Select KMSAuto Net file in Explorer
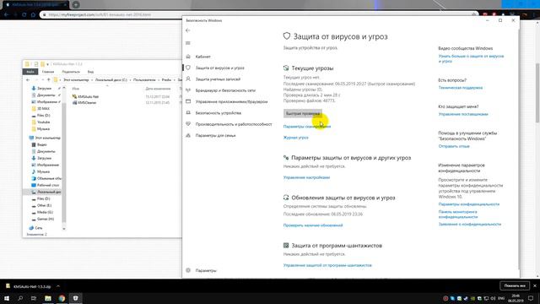The width and height of the screenshot is (540, 304). 89,97
